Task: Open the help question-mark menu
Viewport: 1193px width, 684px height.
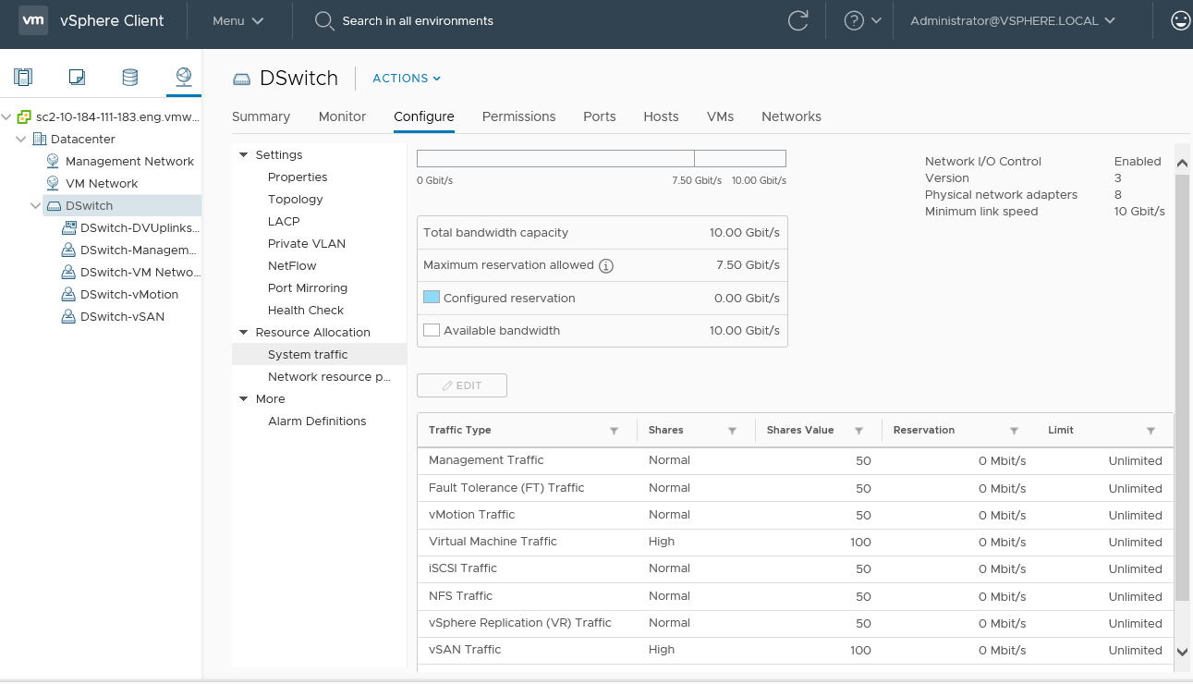Action: (863, 20)
